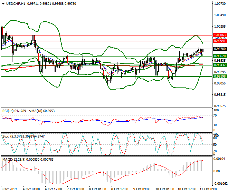Click the red 1.00063 price level tag
Viewport: 228px width, 193px height.
pyautogui.click(x=220, y=35)
